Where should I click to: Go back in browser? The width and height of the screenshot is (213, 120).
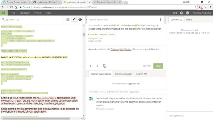tap(3, 7)
